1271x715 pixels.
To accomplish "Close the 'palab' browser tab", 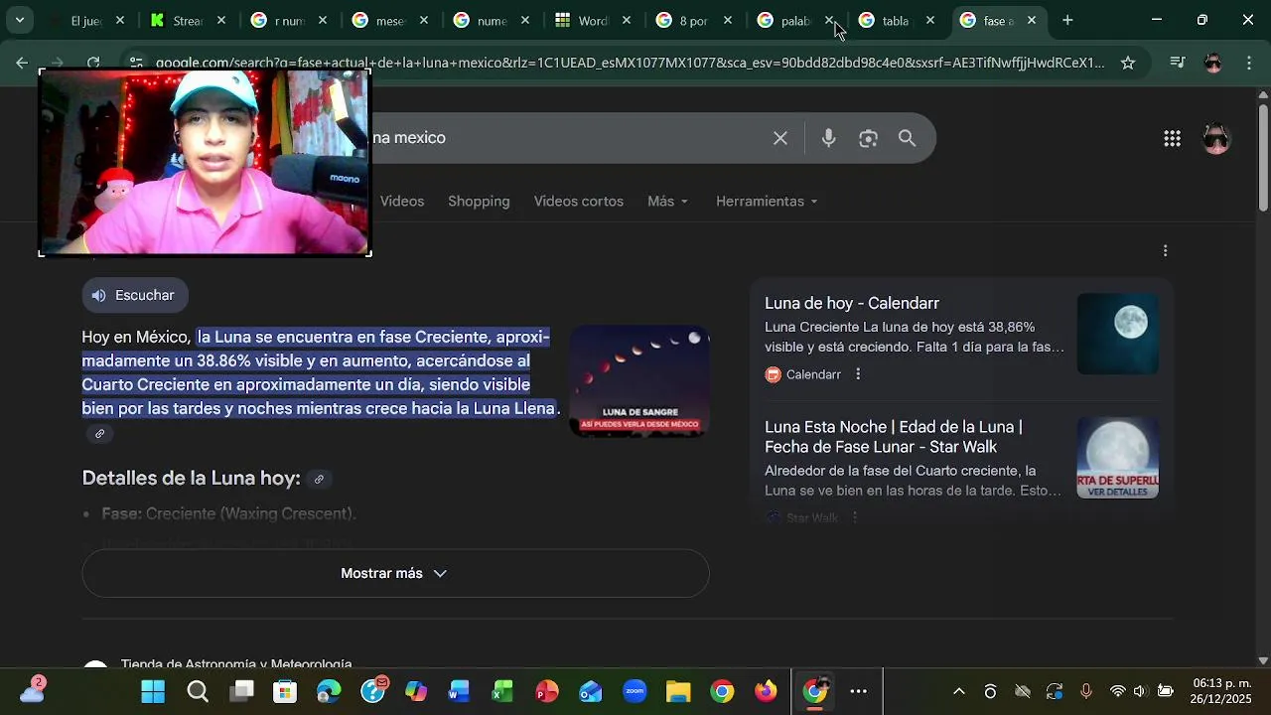I will [x=829, y=20].
